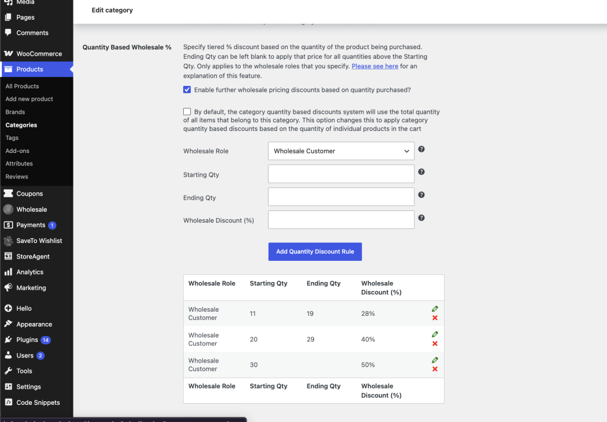Click the '11' starting quantity cell
The width and height of the screenshot is (607, 422).
pos(253,314)
